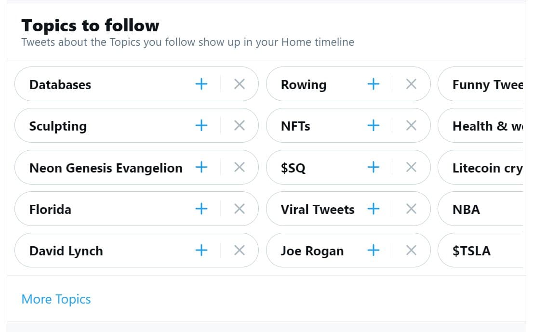Follow the Rowing topic
The width and height of the screenshot is (534, 332).
pyautogui.click(x=373, y=84)
